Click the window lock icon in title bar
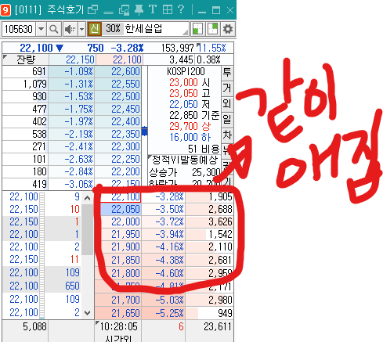Image resolution: width=383 pixels, height=342 pixels. tap(124, 10)
